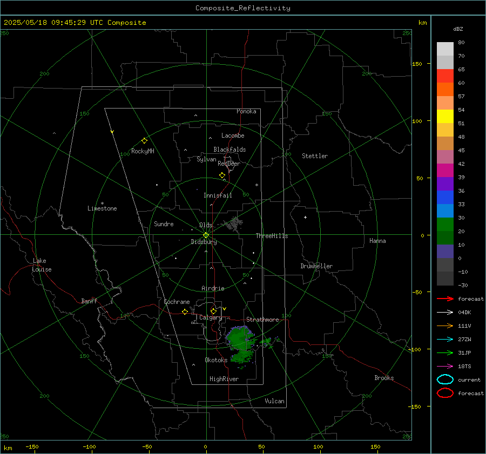The image size is (486, 454).
Task: Select the 36 dBZ blue swatch
Action: [445, 197]
